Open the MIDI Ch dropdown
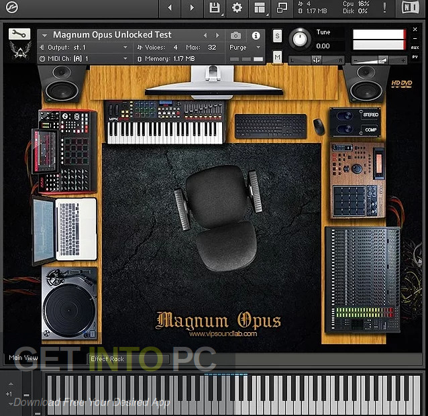The height and width of the screenshot is (416, 428). point(83,58)
